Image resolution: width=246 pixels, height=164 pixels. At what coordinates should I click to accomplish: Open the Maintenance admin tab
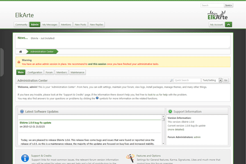point(77,72)
